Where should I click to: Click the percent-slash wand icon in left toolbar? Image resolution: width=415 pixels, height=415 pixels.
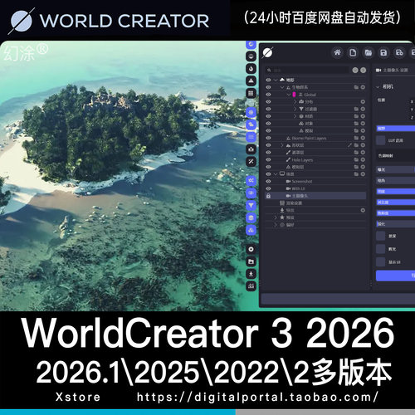(251, 162)
